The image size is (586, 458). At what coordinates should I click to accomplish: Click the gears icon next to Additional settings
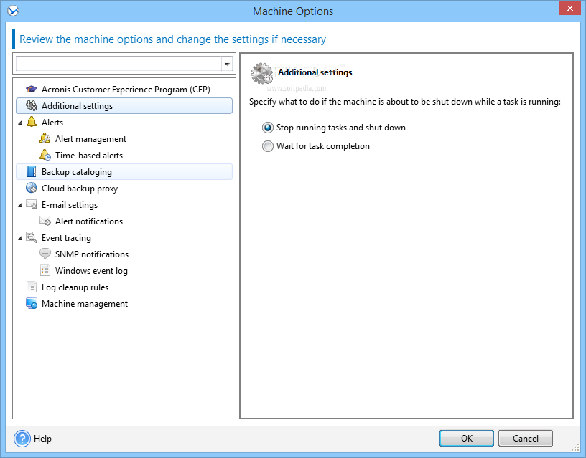coord(32,105)
